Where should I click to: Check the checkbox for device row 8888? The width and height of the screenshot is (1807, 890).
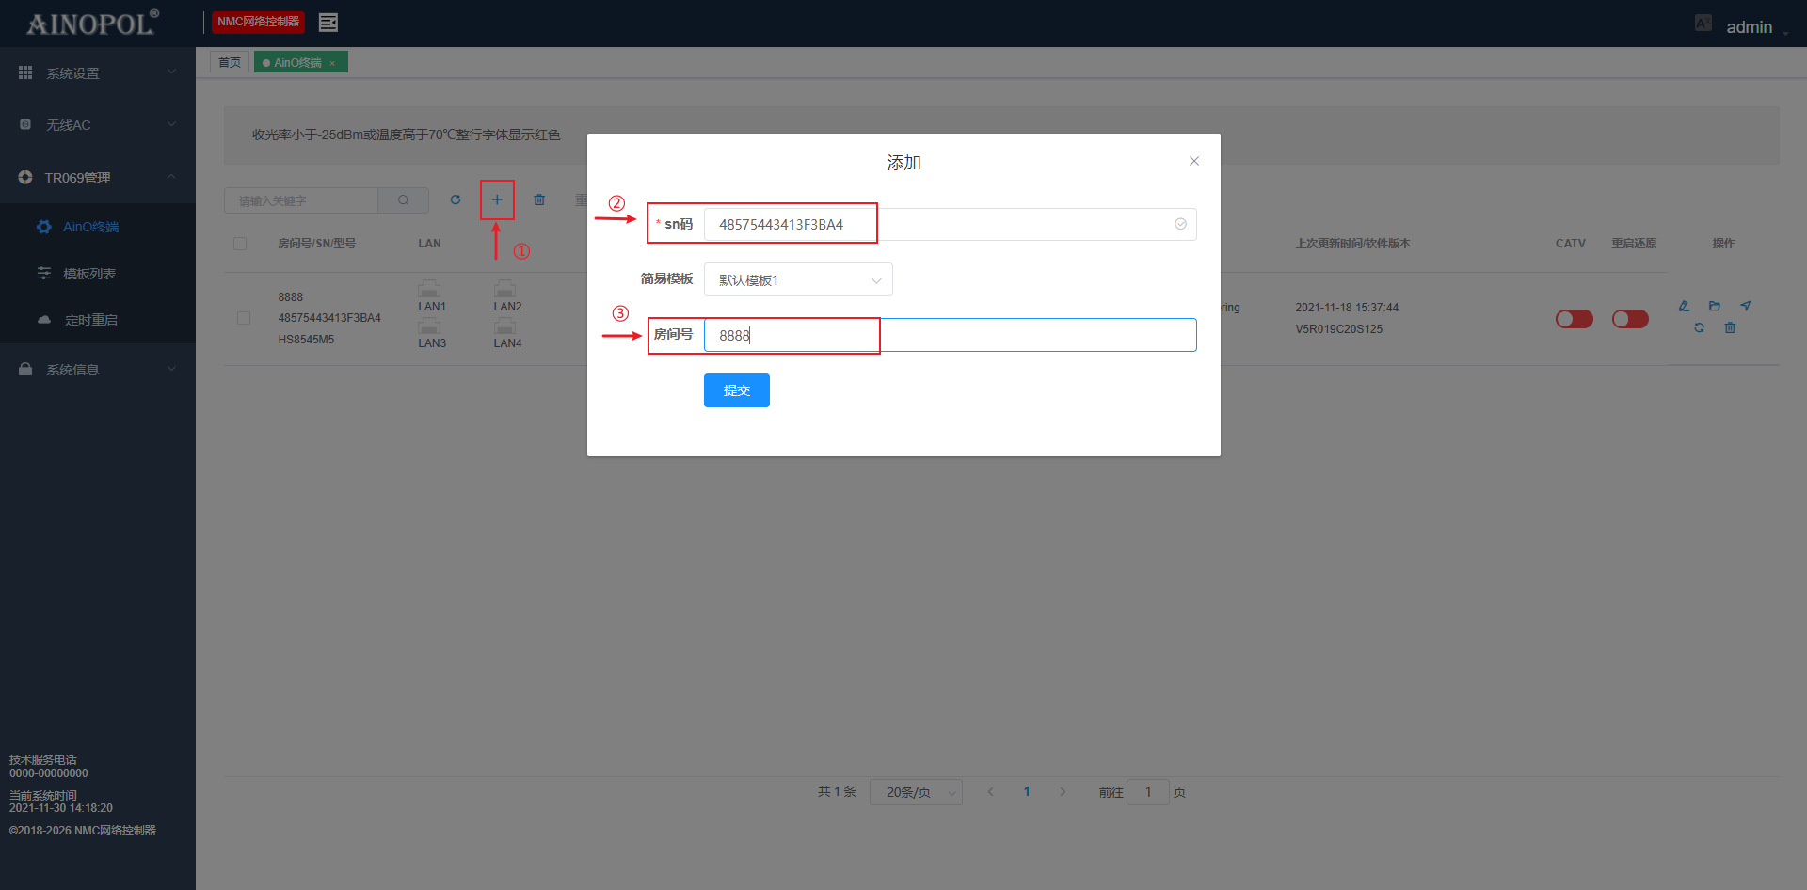(x=244, y=318)
